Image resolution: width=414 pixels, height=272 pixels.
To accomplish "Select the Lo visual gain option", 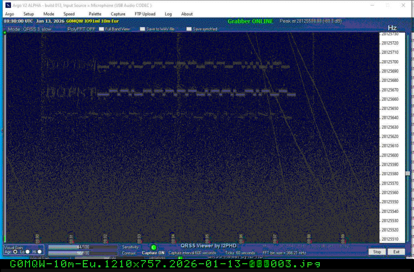I will (x=28, y=252).
